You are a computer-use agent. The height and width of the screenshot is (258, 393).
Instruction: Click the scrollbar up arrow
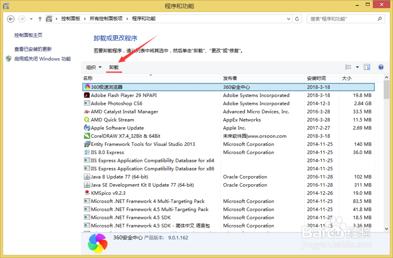tap(386, 78)
